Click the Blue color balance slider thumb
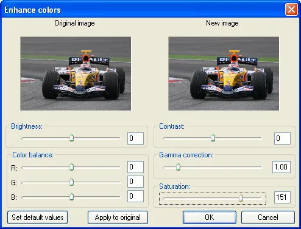Screen dimensions: 301x229 71,197
